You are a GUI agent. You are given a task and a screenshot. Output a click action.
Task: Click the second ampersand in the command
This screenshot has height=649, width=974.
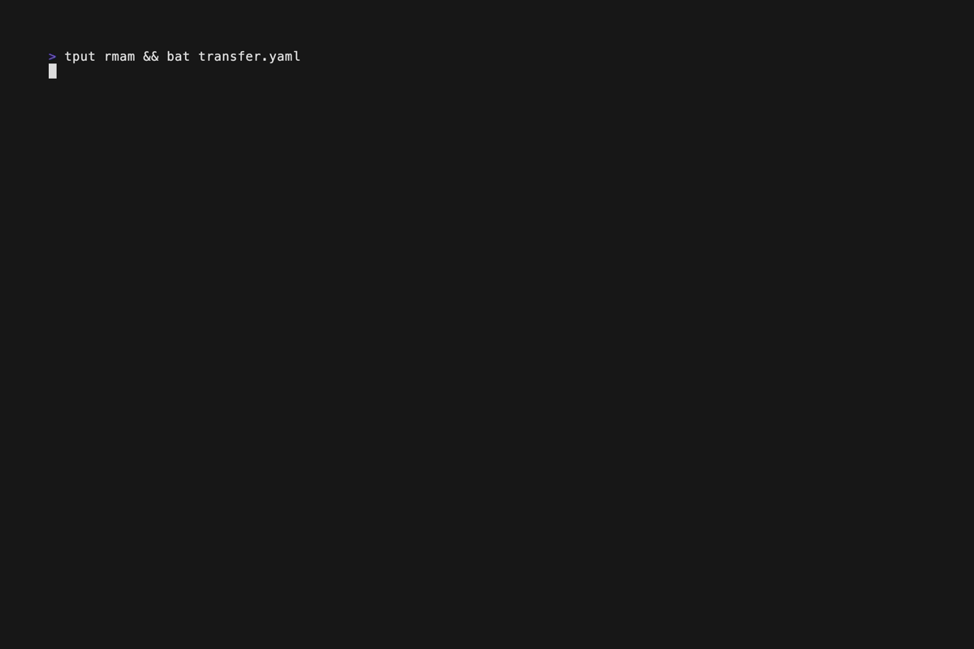pyautogui.click(x=155, y=56)
